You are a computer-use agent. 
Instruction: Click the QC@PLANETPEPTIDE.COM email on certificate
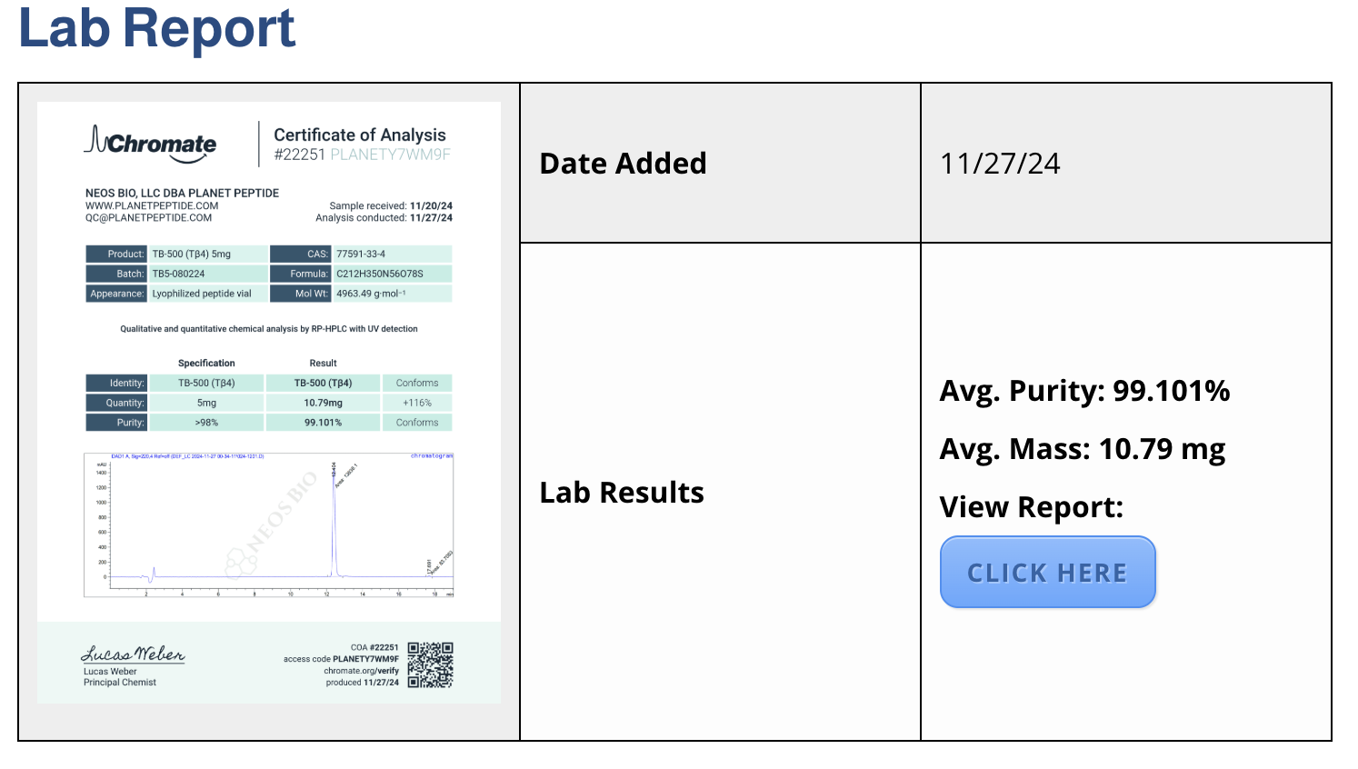(x=148, y=217)
